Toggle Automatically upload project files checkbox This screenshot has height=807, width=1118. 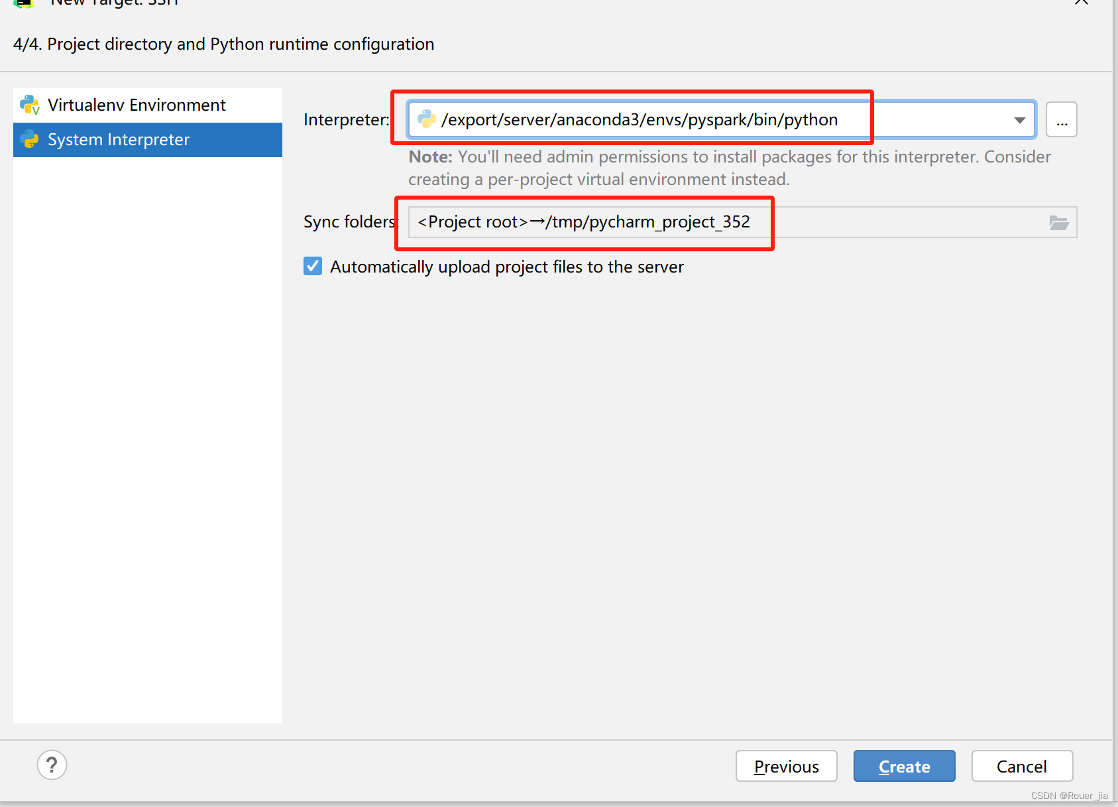click(x=313, y=266)
